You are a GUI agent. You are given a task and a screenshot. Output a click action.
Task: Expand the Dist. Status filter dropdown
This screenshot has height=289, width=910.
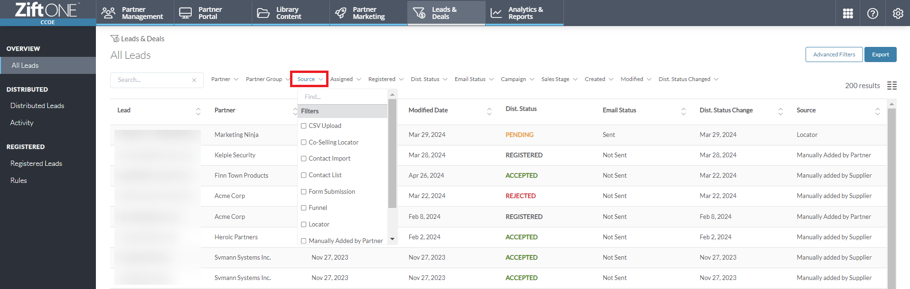pos(429,79)
